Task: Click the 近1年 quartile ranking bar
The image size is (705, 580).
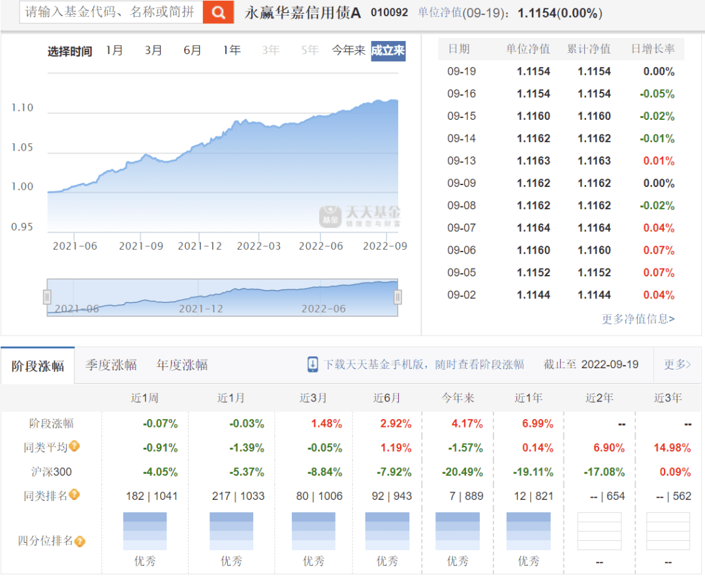Action: click(x=528, y=532)
